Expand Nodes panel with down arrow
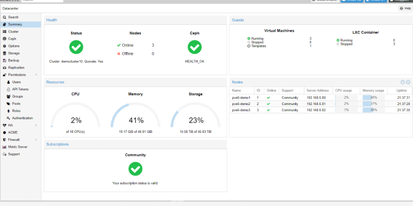Viewport: 413px width, 206px height. [408, 82]
